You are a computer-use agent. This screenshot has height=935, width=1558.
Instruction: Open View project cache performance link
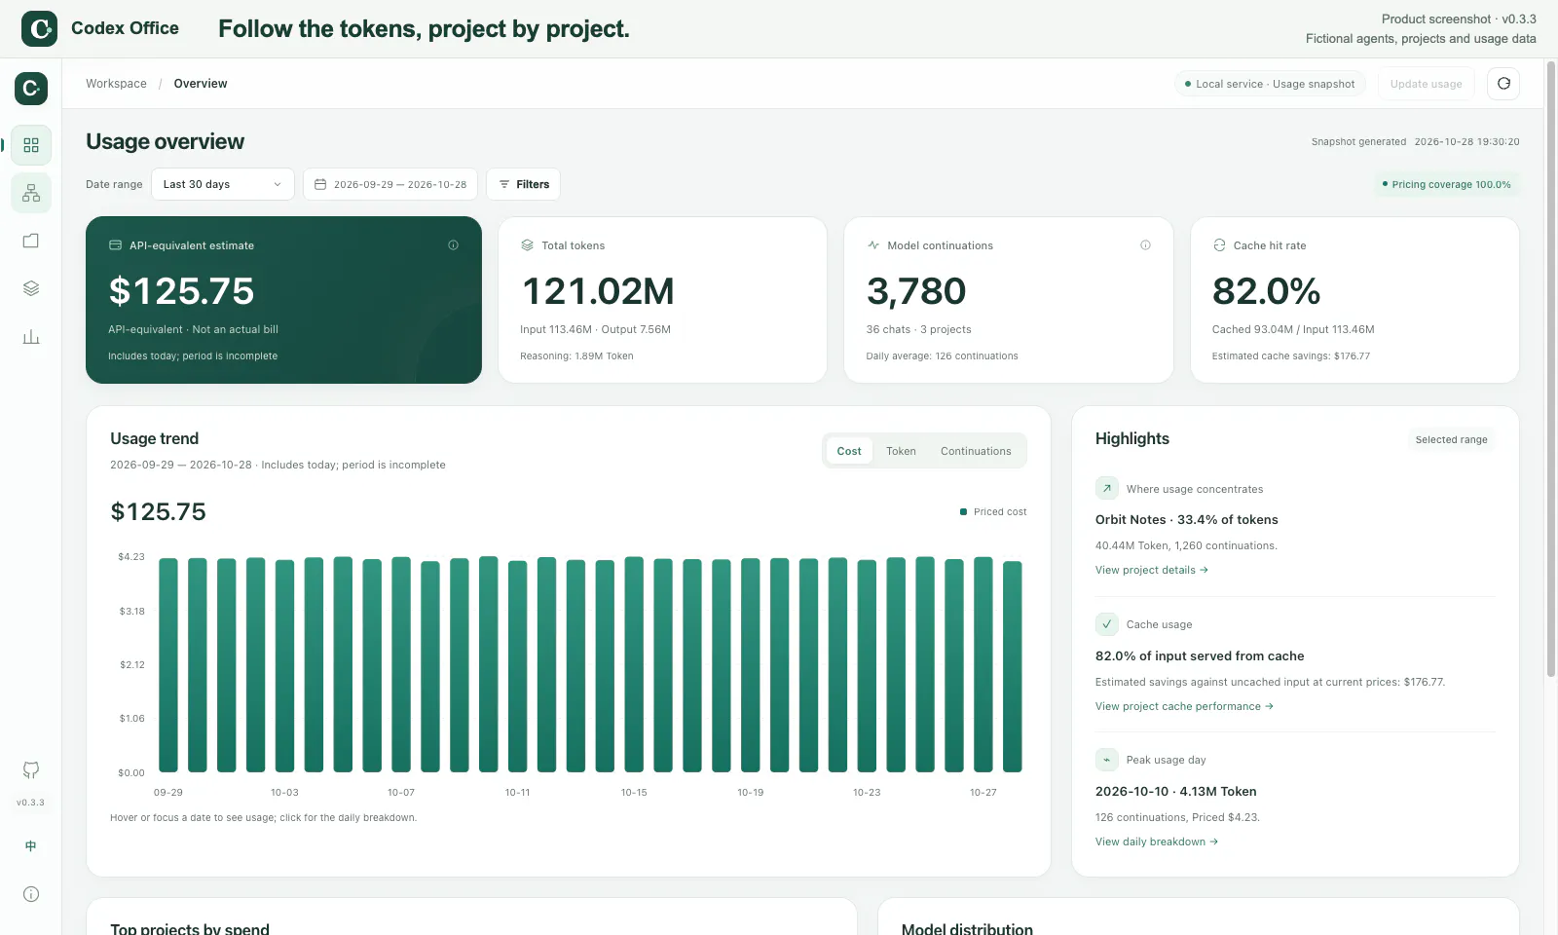point(1184,706)
